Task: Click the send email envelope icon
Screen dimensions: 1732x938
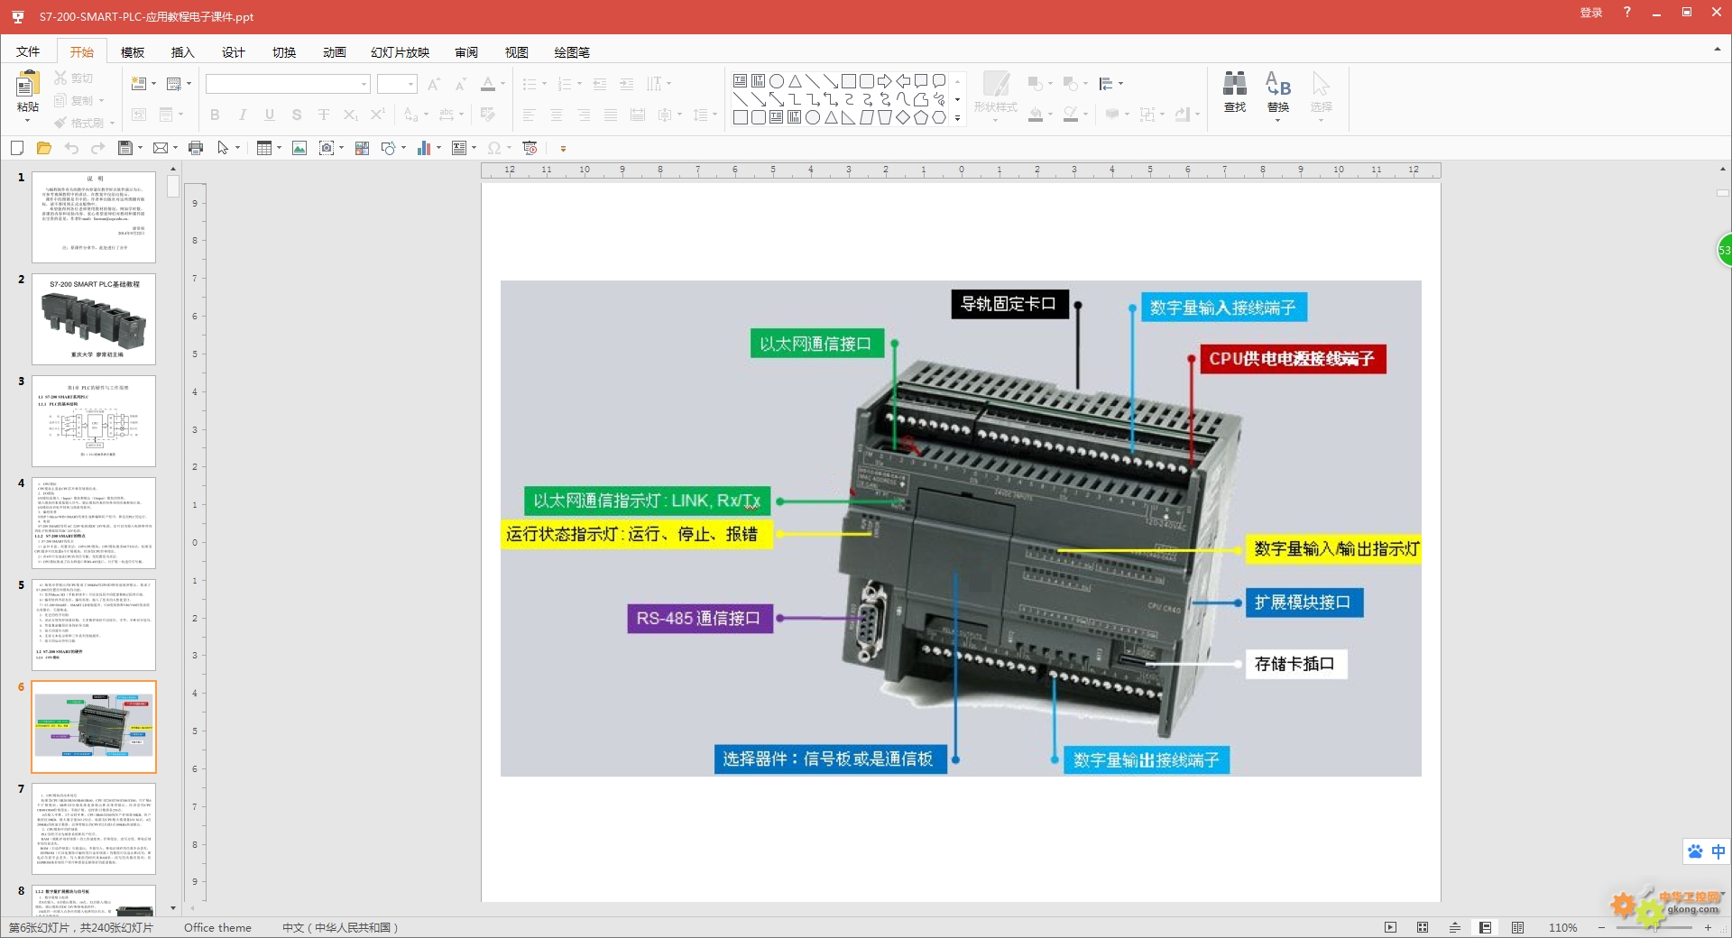Action: [161, 148]
